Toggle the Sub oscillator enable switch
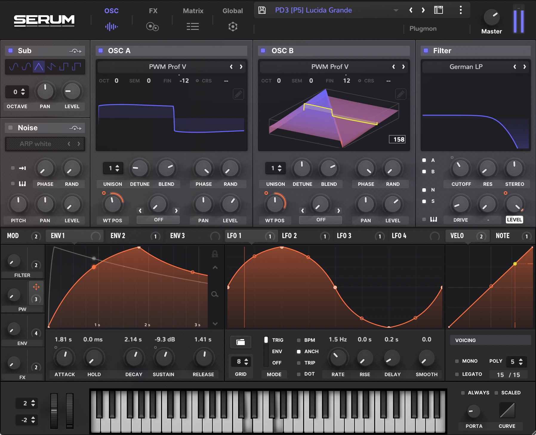This screenshot has width=536, height=435. tap(10, 50)
